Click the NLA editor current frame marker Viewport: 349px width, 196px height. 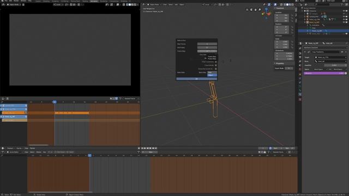coord(55,102)
